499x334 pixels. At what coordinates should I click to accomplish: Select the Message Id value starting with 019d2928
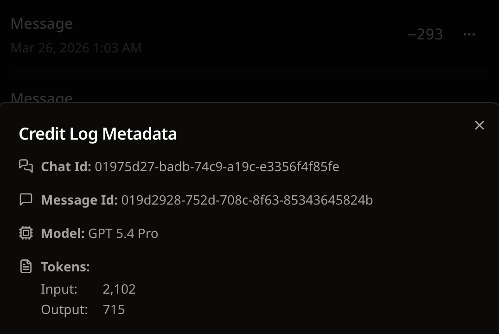[x=247, y=200]
